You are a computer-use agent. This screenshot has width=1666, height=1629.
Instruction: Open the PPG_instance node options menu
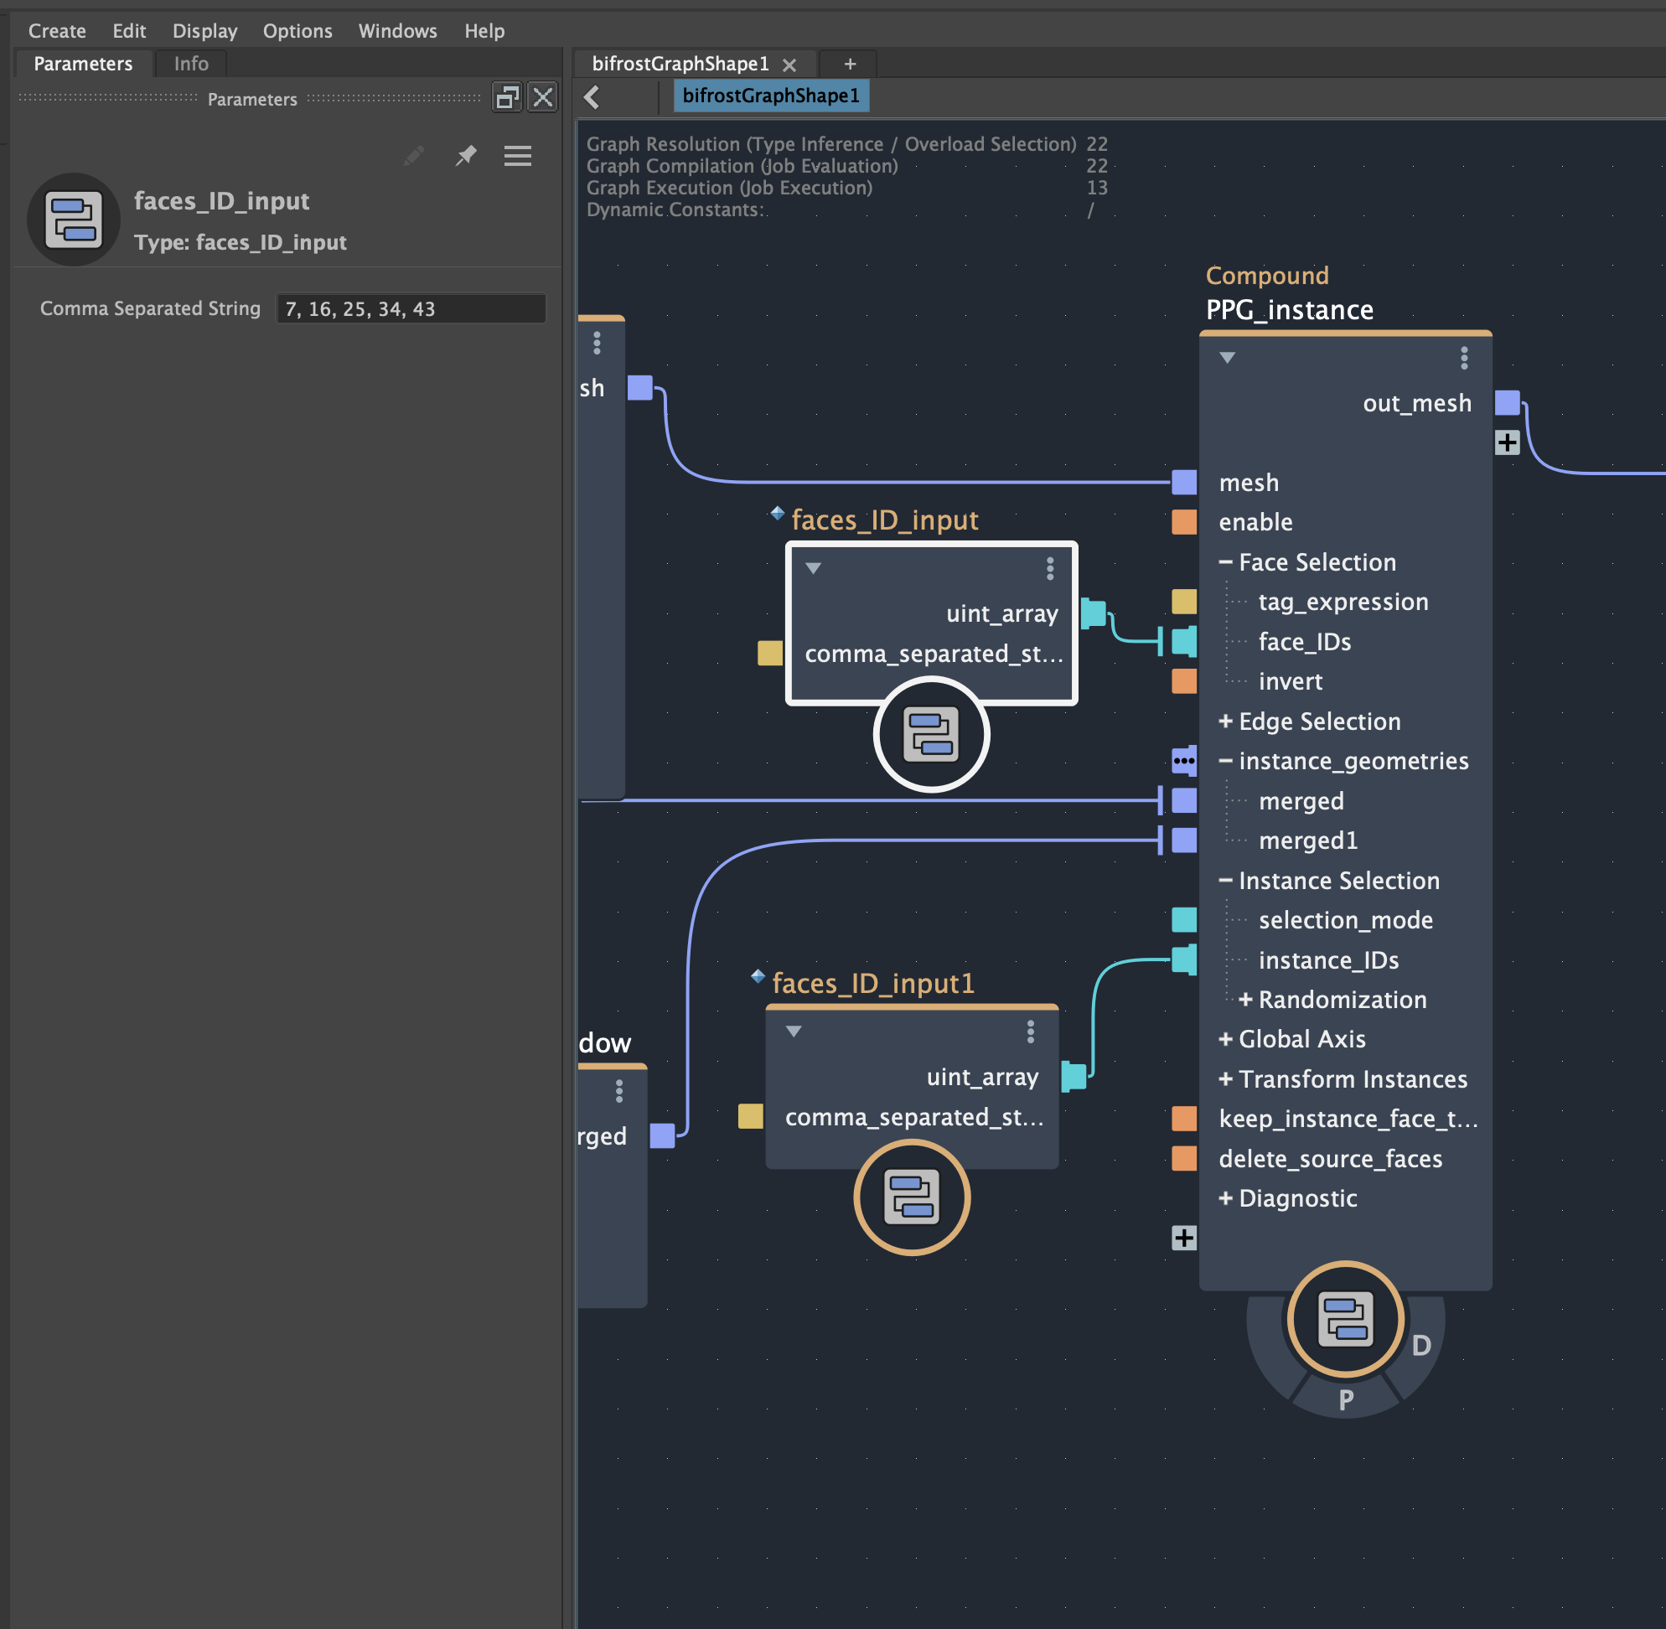coord(1464,359)
